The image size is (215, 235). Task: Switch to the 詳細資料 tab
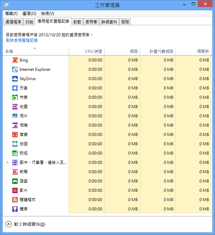point(109,22)
